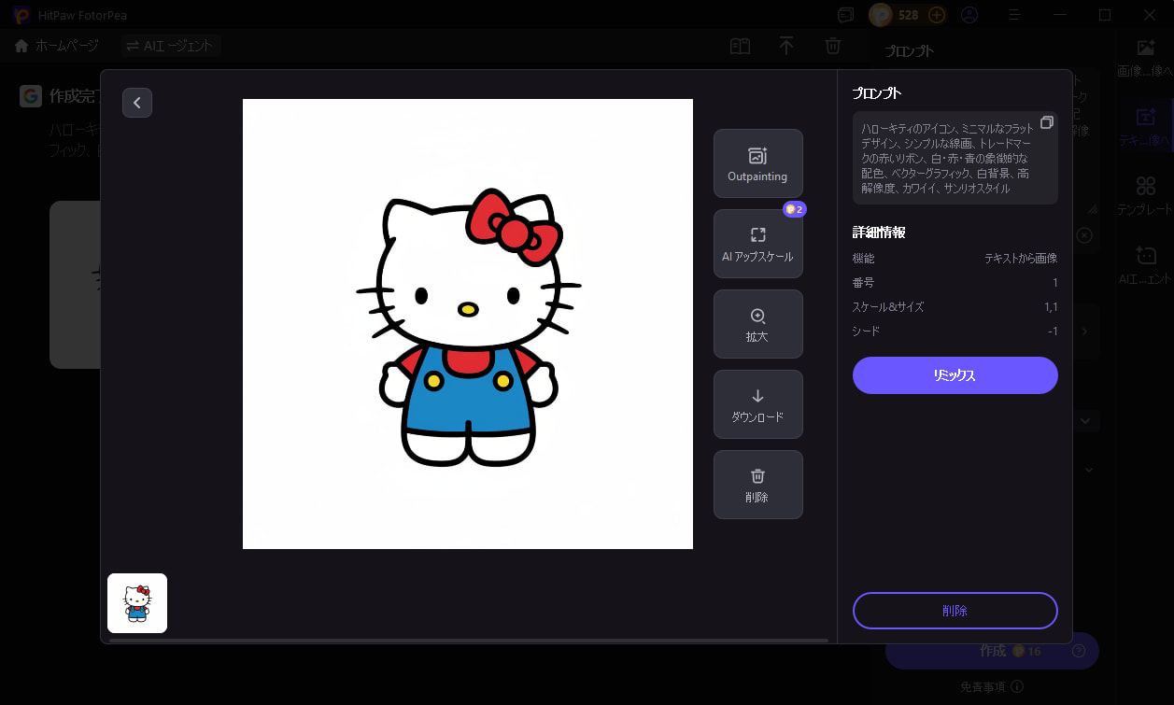Click the ダウンロード button

click(x=757, y=404)
